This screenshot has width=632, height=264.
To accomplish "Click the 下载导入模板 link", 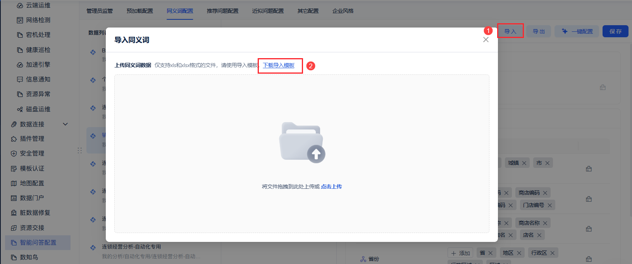I will point(279,65).
